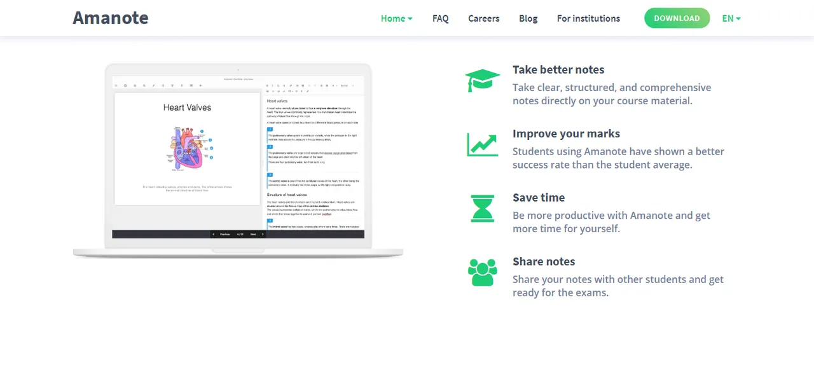Open the Home dropdown menu
814x386 pixels.
pos(396,18)
